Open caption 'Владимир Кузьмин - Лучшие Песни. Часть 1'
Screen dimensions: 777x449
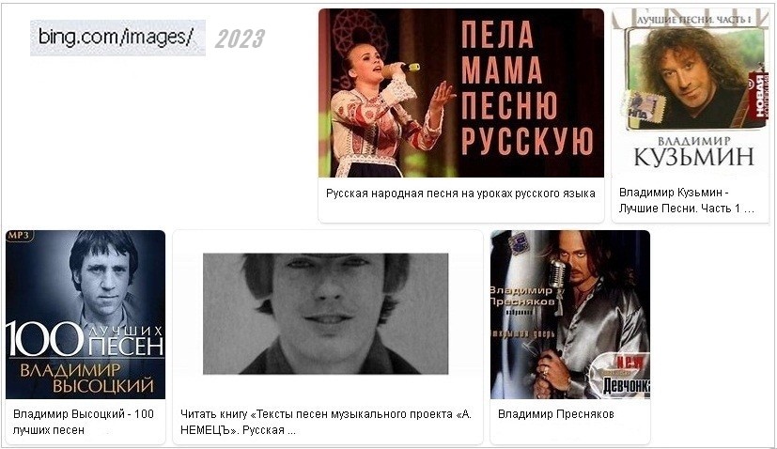coord(686,200)
